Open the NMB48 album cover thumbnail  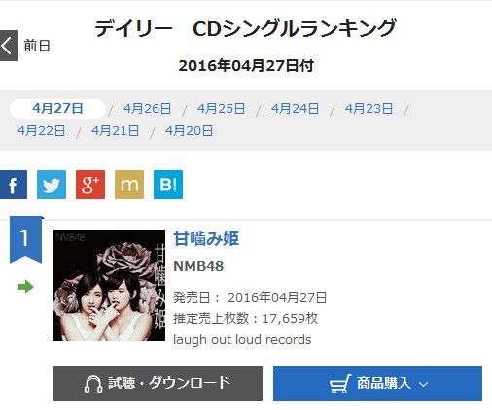click(x=109, y=286)
